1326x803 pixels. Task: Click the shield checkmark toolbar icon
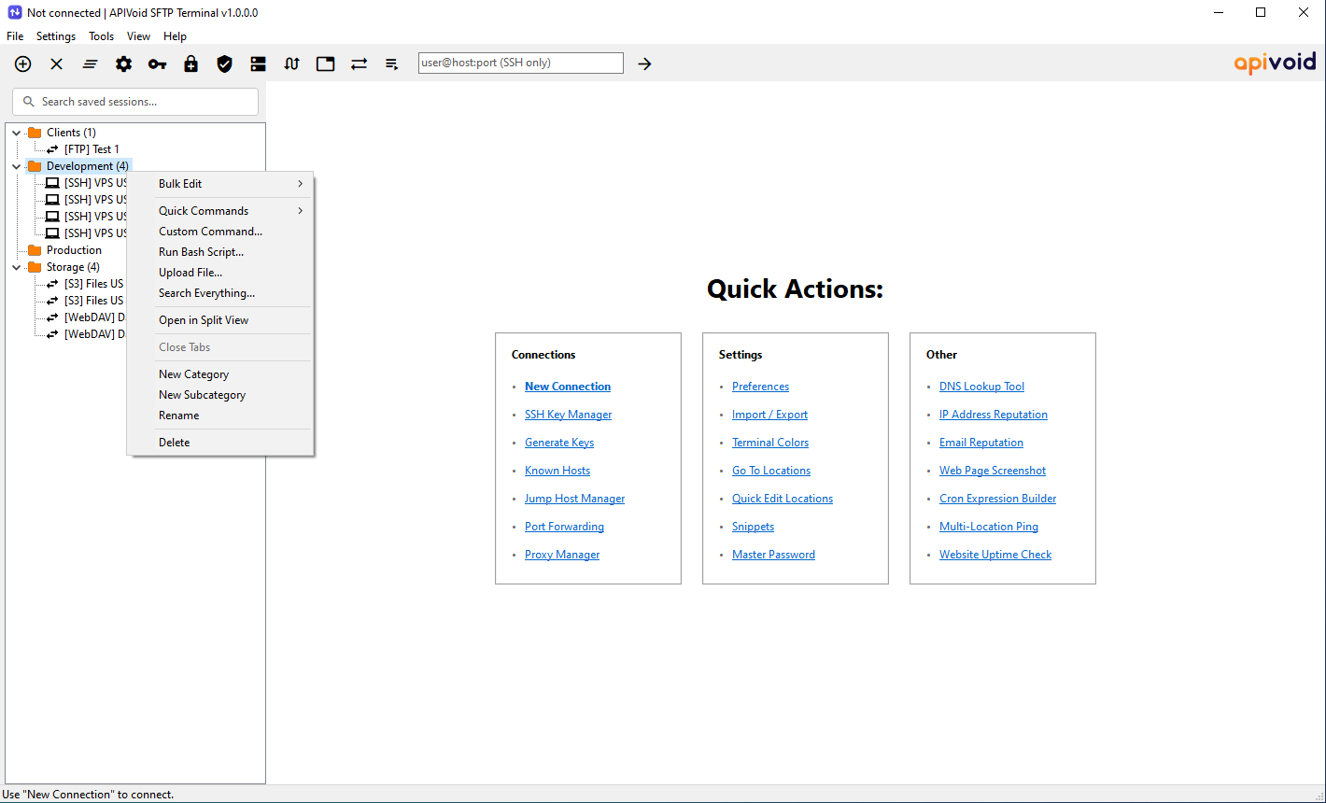[x=225, y=63]
